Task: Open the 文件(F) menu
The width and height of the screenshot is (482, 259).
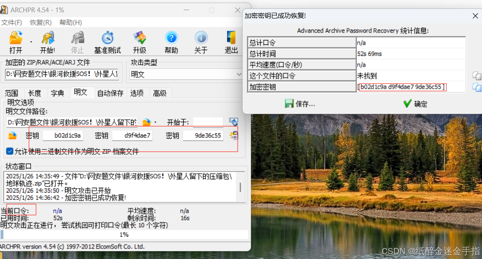Action: tap(12, 22)
